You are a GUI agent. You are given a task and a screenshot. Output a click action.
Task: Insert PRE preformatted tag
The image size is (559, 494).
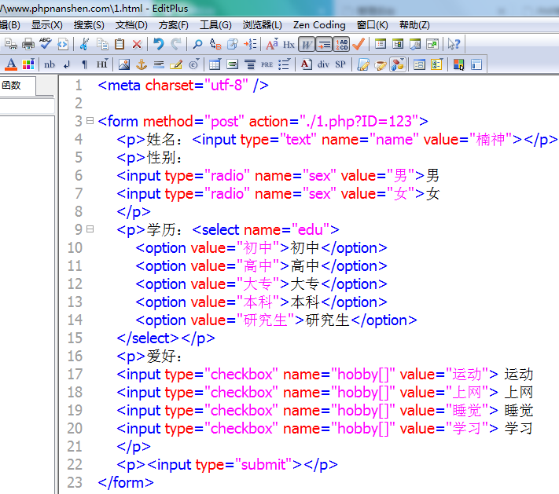[267, 64]
